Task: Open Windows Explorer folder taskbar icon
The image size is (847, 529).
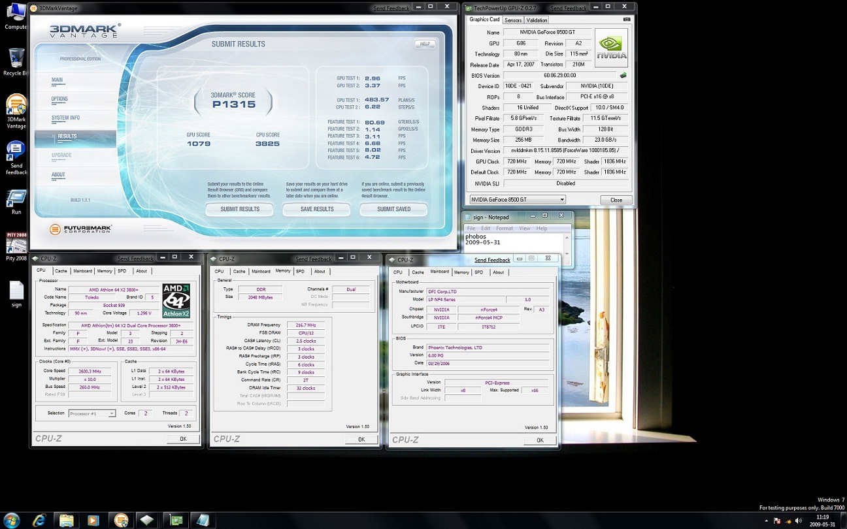Action: (67, 521)
